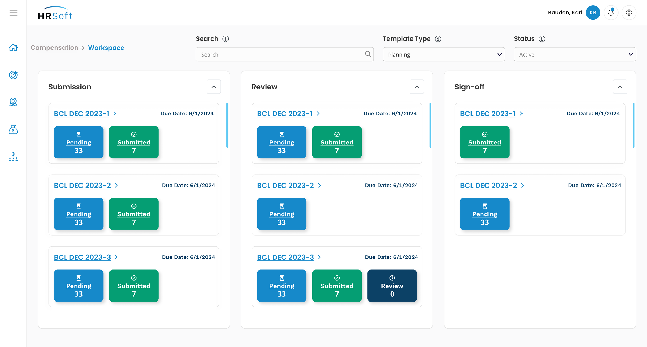This screenshot has width=647, height=347.
Task: Open the compensation money bag icon
Action: (x=13, y=129)
